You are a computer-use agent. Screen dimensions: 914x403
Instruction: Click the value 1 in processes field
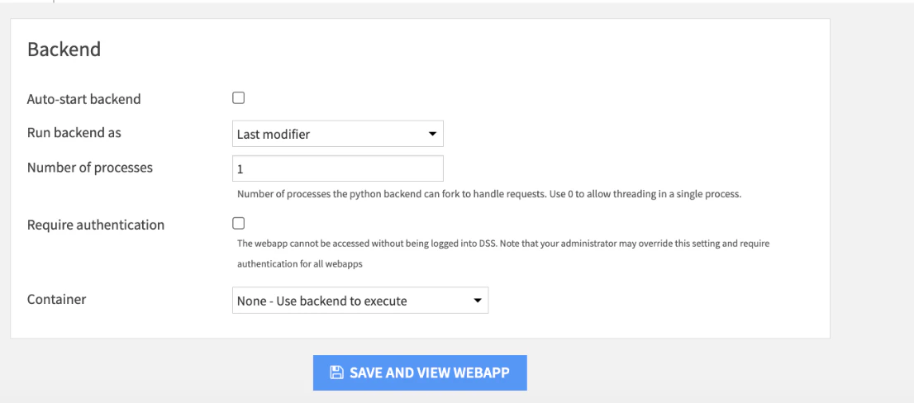(240, 169)
